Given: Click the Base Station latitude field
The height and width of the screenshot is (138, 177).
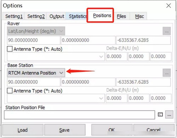Looking at the screenshot, I should 34,82.
